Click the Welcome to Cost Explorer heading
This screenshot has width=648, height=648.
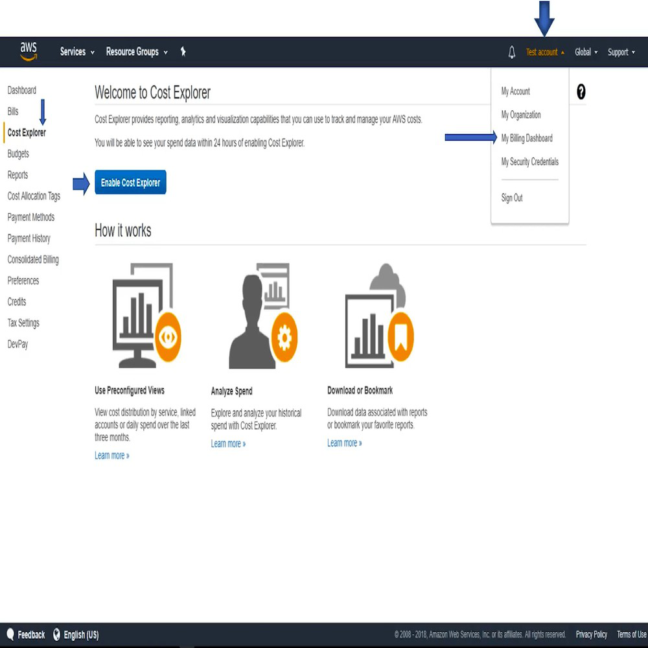pyautogui.click(x=152, y=93)
